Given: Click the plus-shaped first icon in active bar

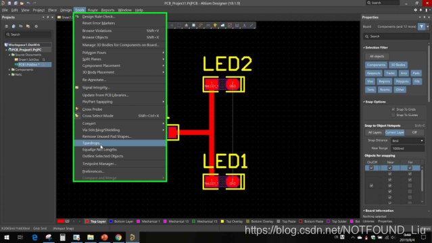Looking at the screenshot, I should coord(172,26).
